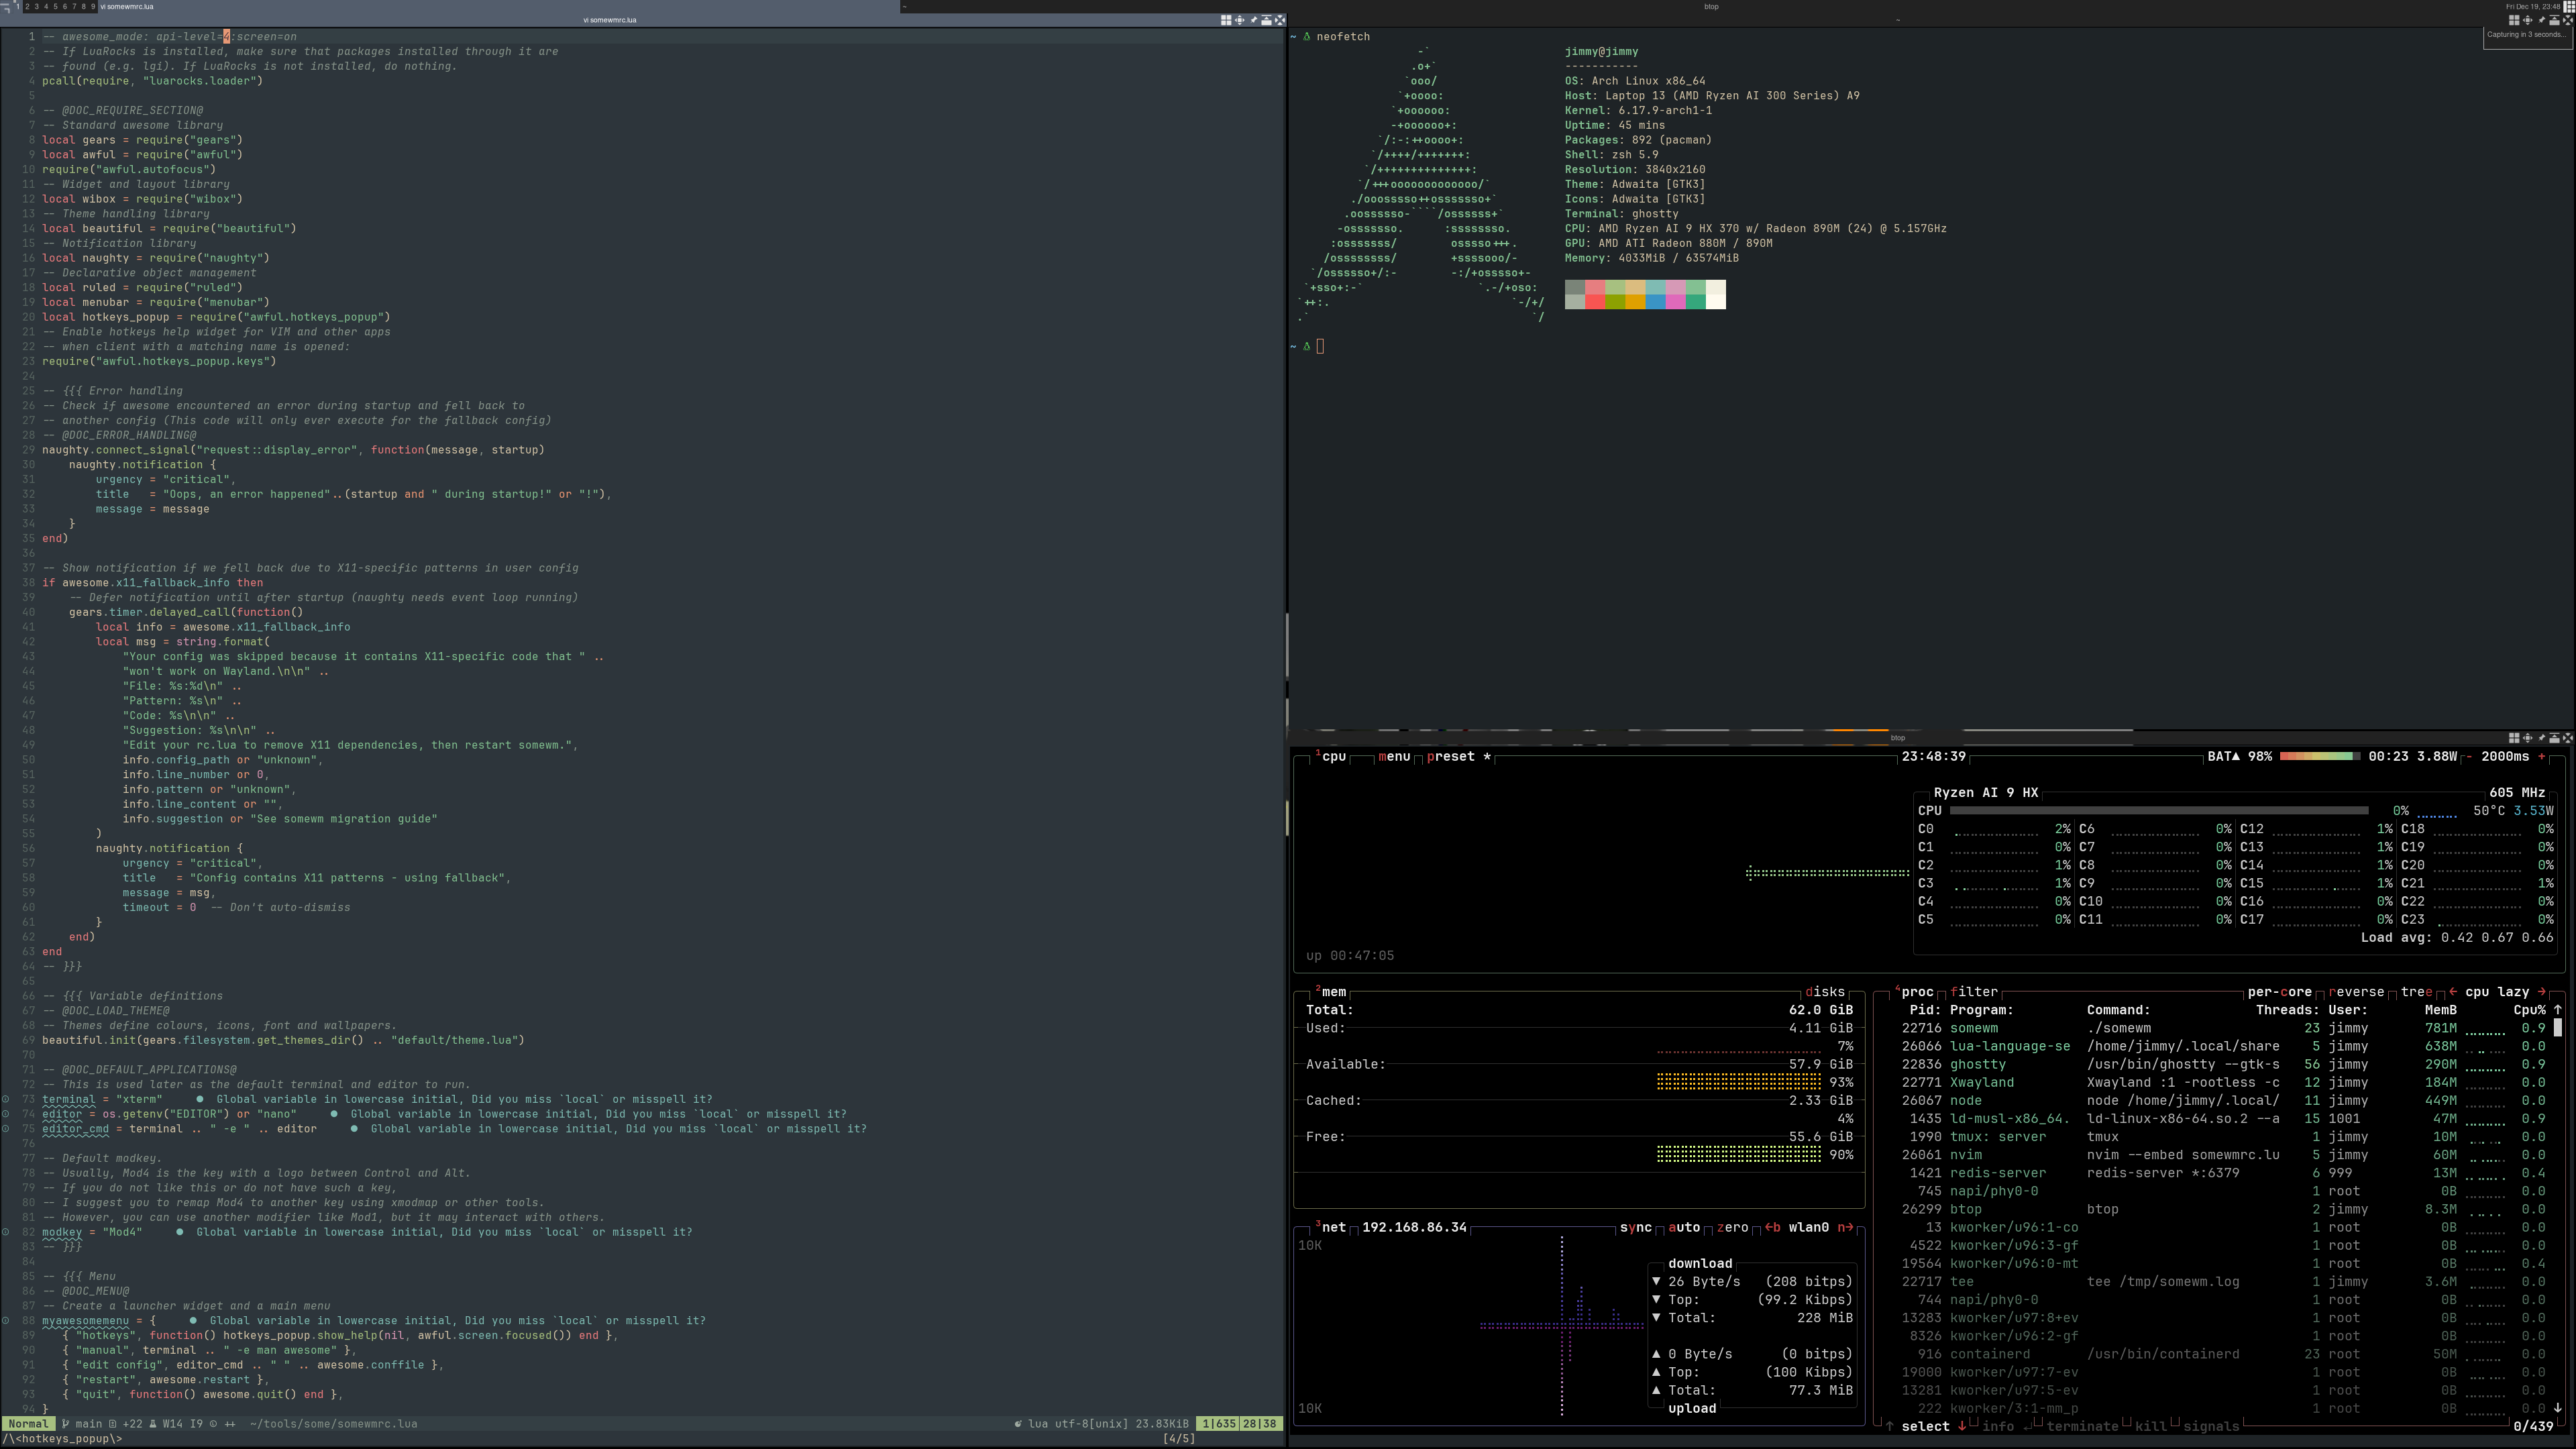Image resolution: width=2576 pixels, height=1449 pixels.
Task: Click the on-top icon on btop titlebar
Action: pyautogui.click(x=2555, y=738)
